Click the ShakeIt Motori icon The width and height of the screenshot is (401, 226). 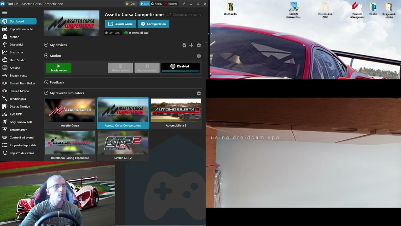pos(5,91)
